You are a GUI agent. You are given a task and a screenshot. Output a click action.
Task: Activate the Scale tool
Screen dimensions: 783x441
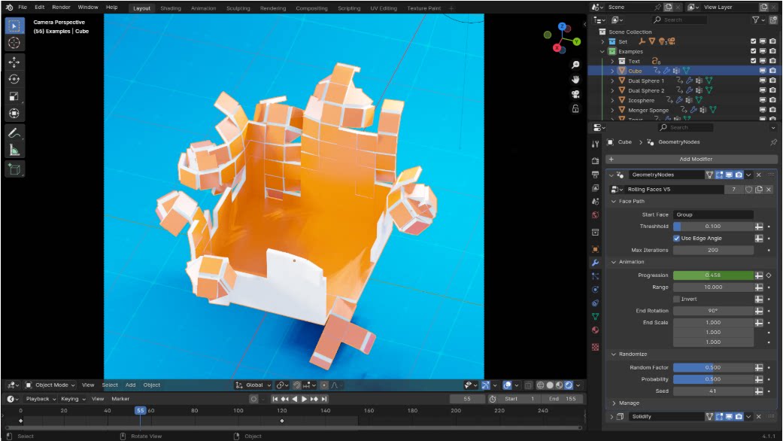click(14, 96)
